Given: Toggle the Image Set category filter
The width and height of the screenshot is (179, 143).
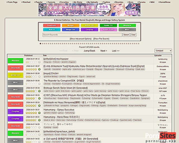Looking at the screenshot, I should [70, 30].
